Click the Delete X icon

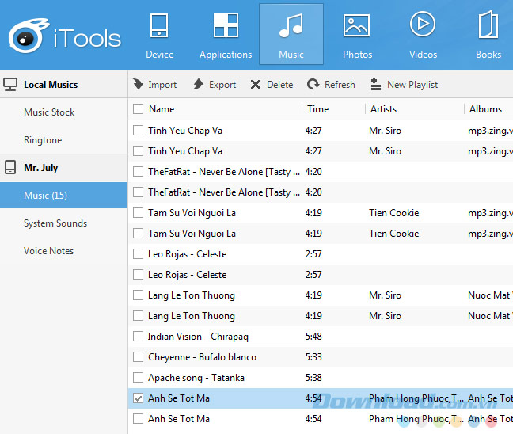tap(256, 85)
